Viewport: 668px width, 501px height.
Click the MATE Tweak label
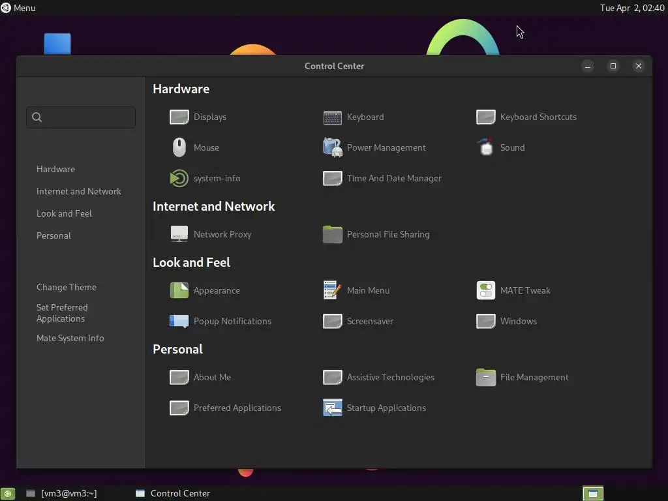525,290
